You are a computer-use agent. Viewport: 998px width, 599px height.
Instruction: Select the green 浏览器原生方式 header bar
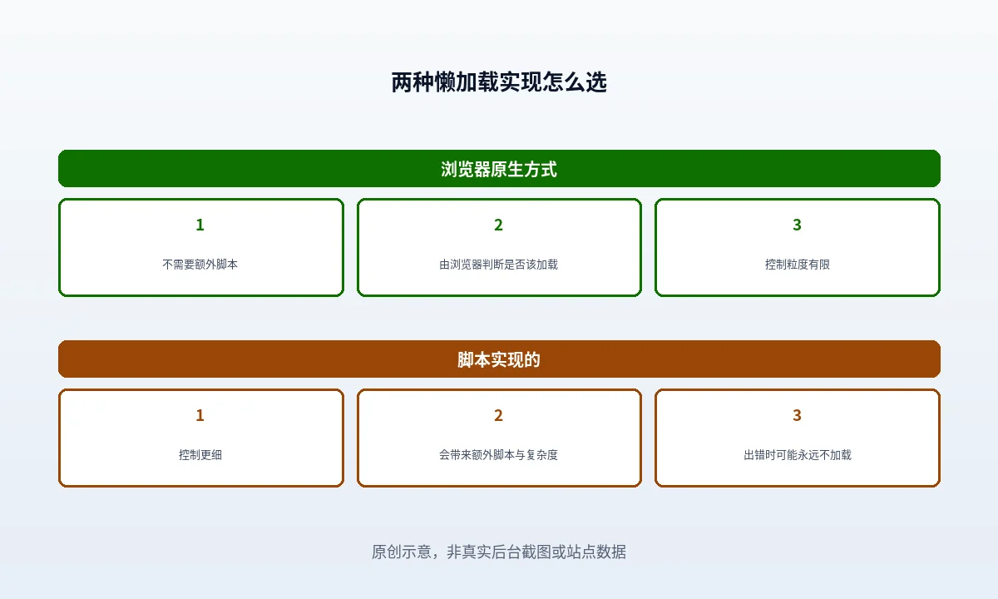tap(499, 169)
